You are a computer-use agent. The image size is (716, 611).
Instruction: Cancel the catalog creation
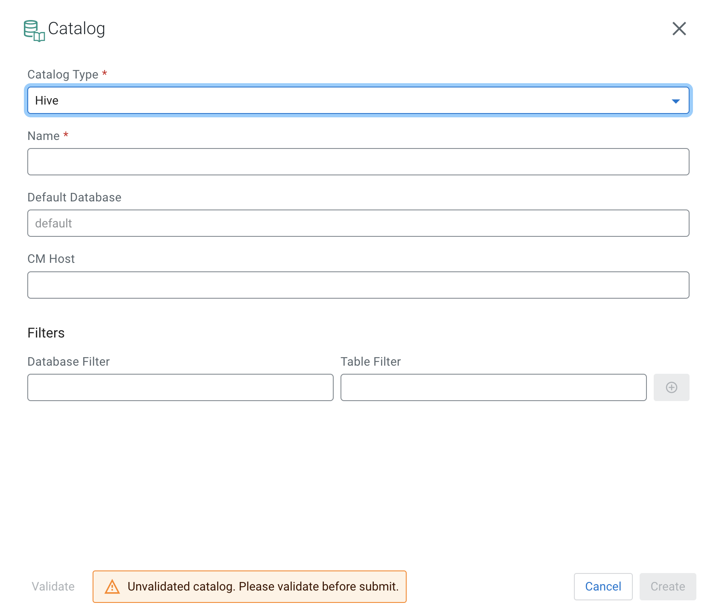coord(602,587)
